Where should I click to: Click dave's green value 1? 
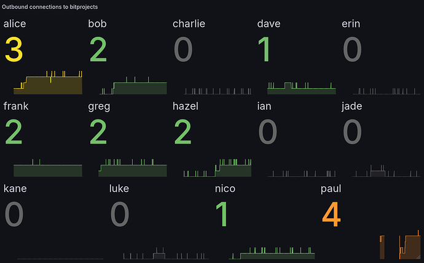264,50
